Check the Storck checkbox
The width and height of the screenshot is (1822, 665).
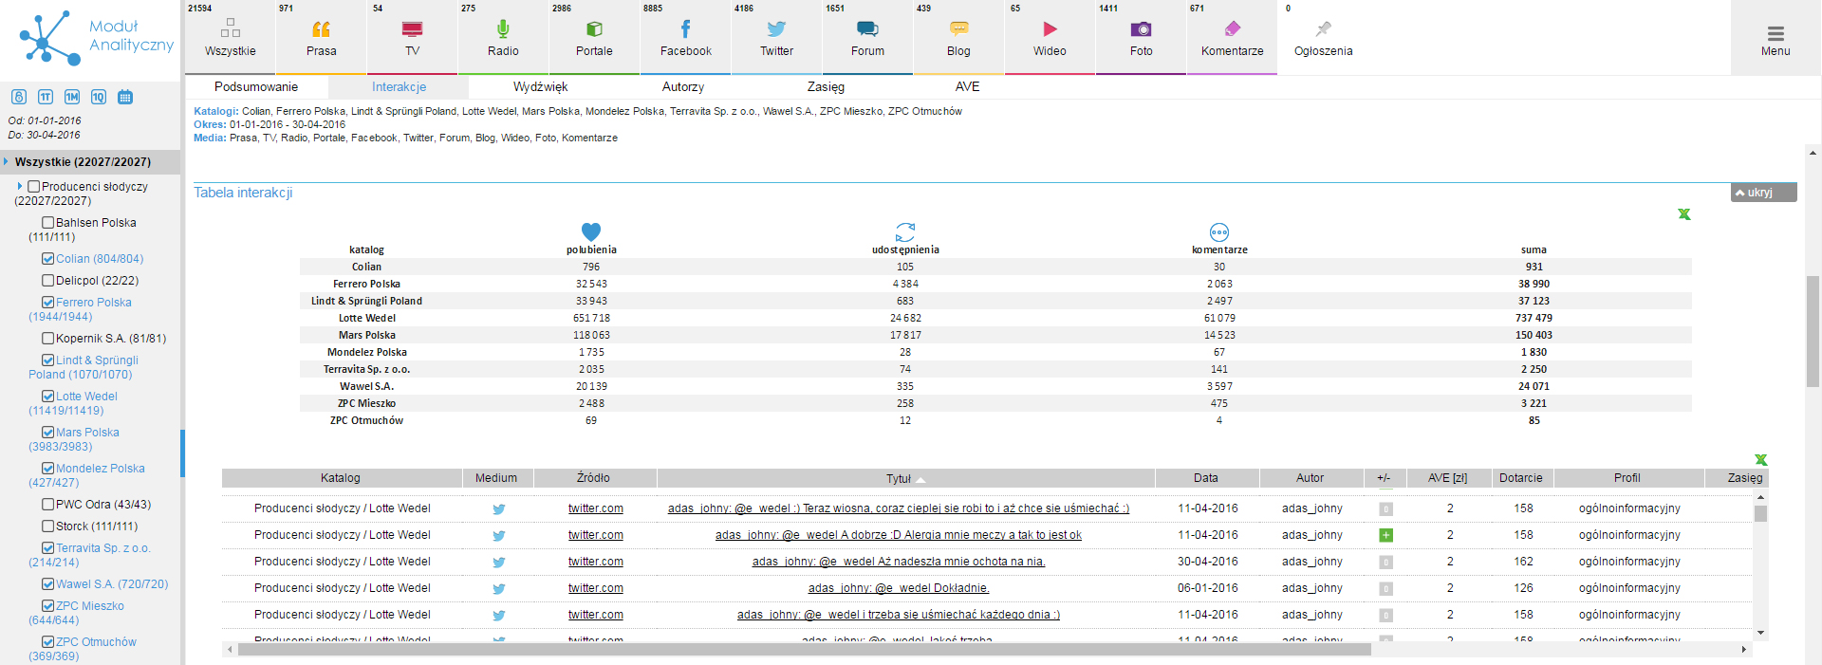point(47,526)
